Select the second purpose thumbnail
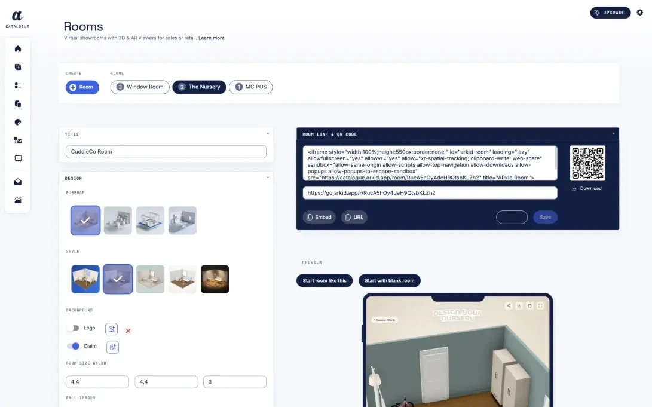The width and height of the screenshot is (652, 407). 118,221
